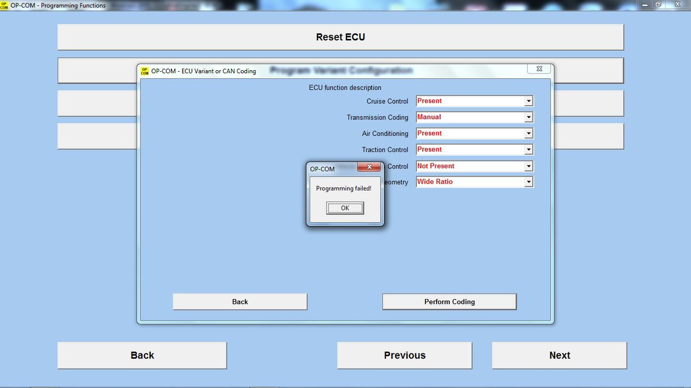Select the Cruise Control value 'Present'
Screen dimensions: 691x388
pos(429,101)
